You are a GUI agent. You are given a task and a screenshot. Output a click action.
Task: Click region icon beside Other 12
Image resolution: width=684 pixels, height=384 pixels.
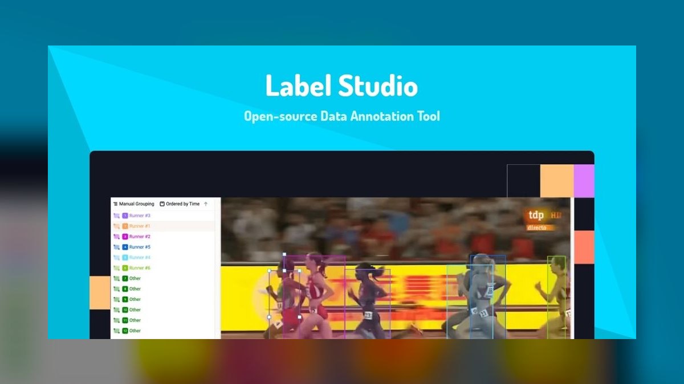pos(116,331)
